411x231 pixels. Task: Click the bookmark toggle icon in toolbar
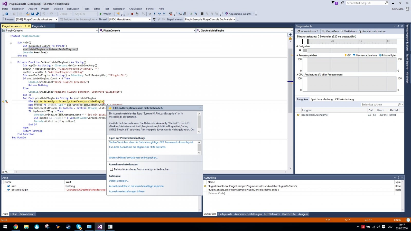point(202,14)
